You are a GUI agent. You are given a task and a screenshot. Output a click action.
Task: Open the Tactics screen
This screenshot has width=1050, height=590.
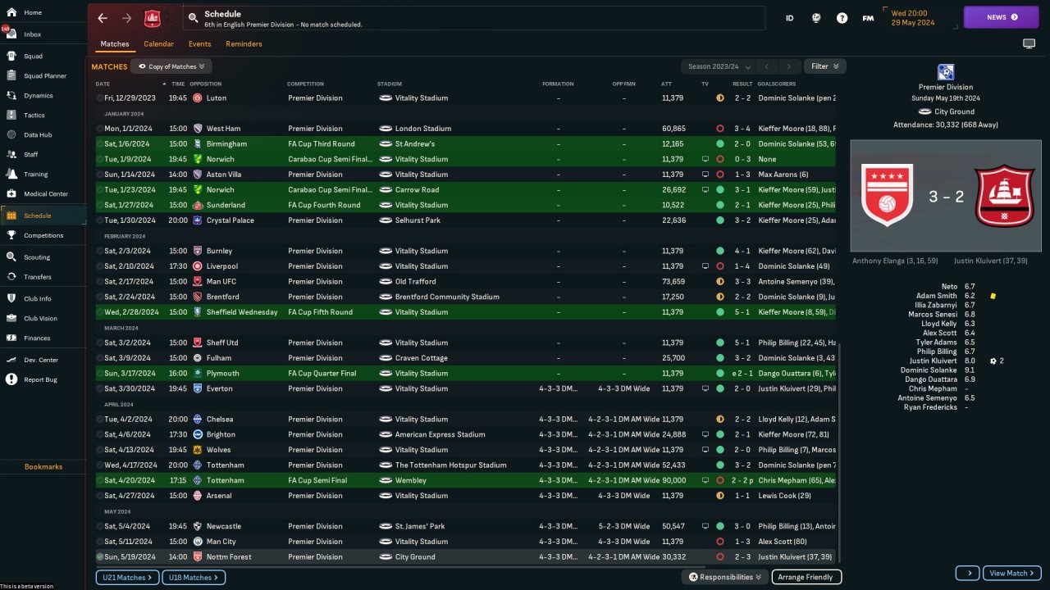tap(34, 116)
